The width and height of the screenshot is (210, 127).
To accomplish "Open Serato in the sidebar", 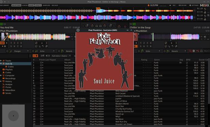I will point(8,93).
